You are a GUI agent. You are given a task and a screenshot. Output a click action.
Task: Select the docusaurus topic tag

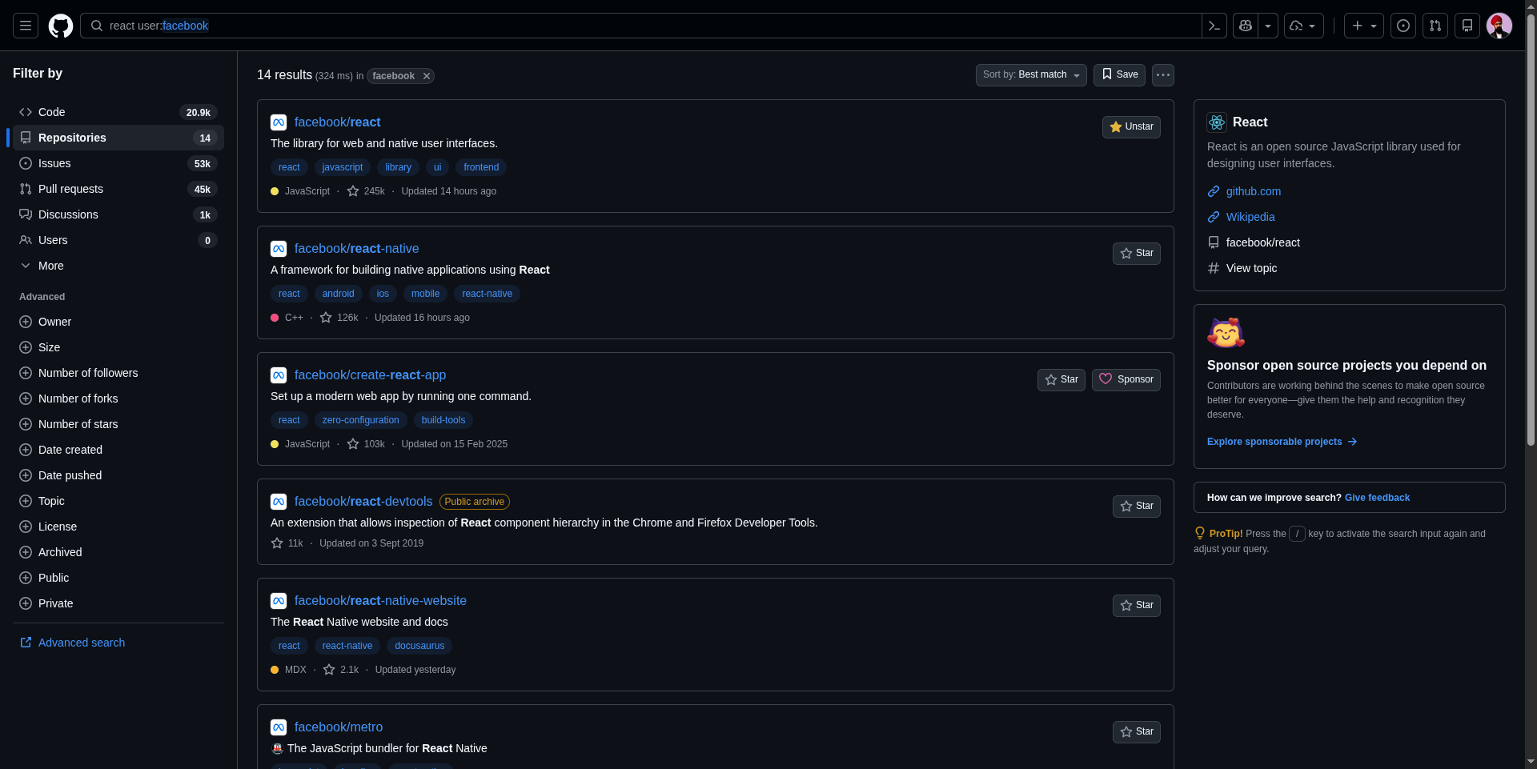pos(419,646)
